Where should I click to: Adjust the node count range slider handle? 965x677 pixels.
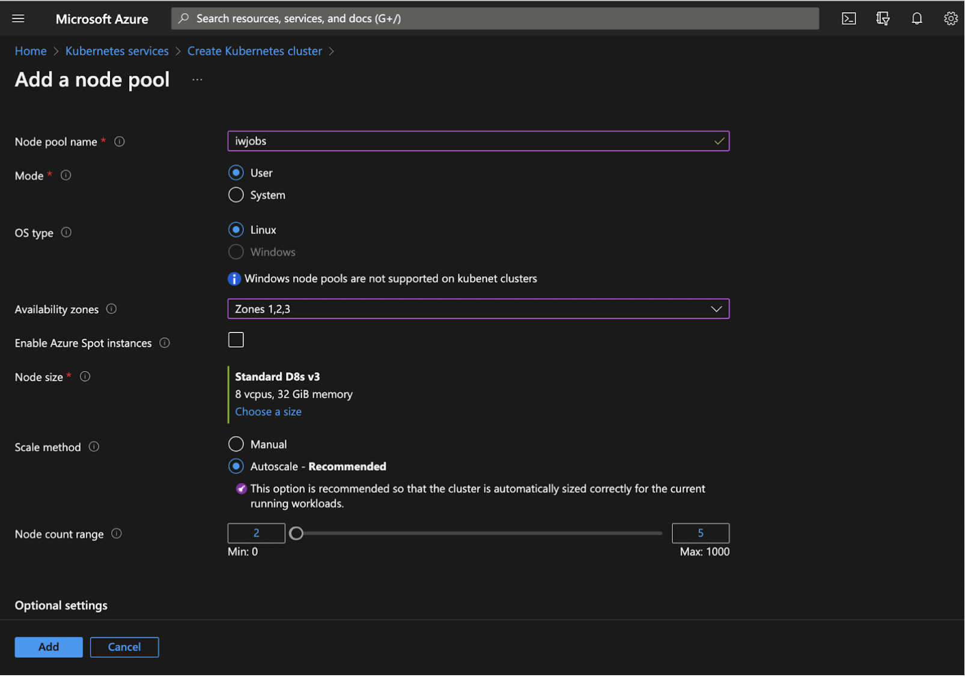tap(296, 533)
